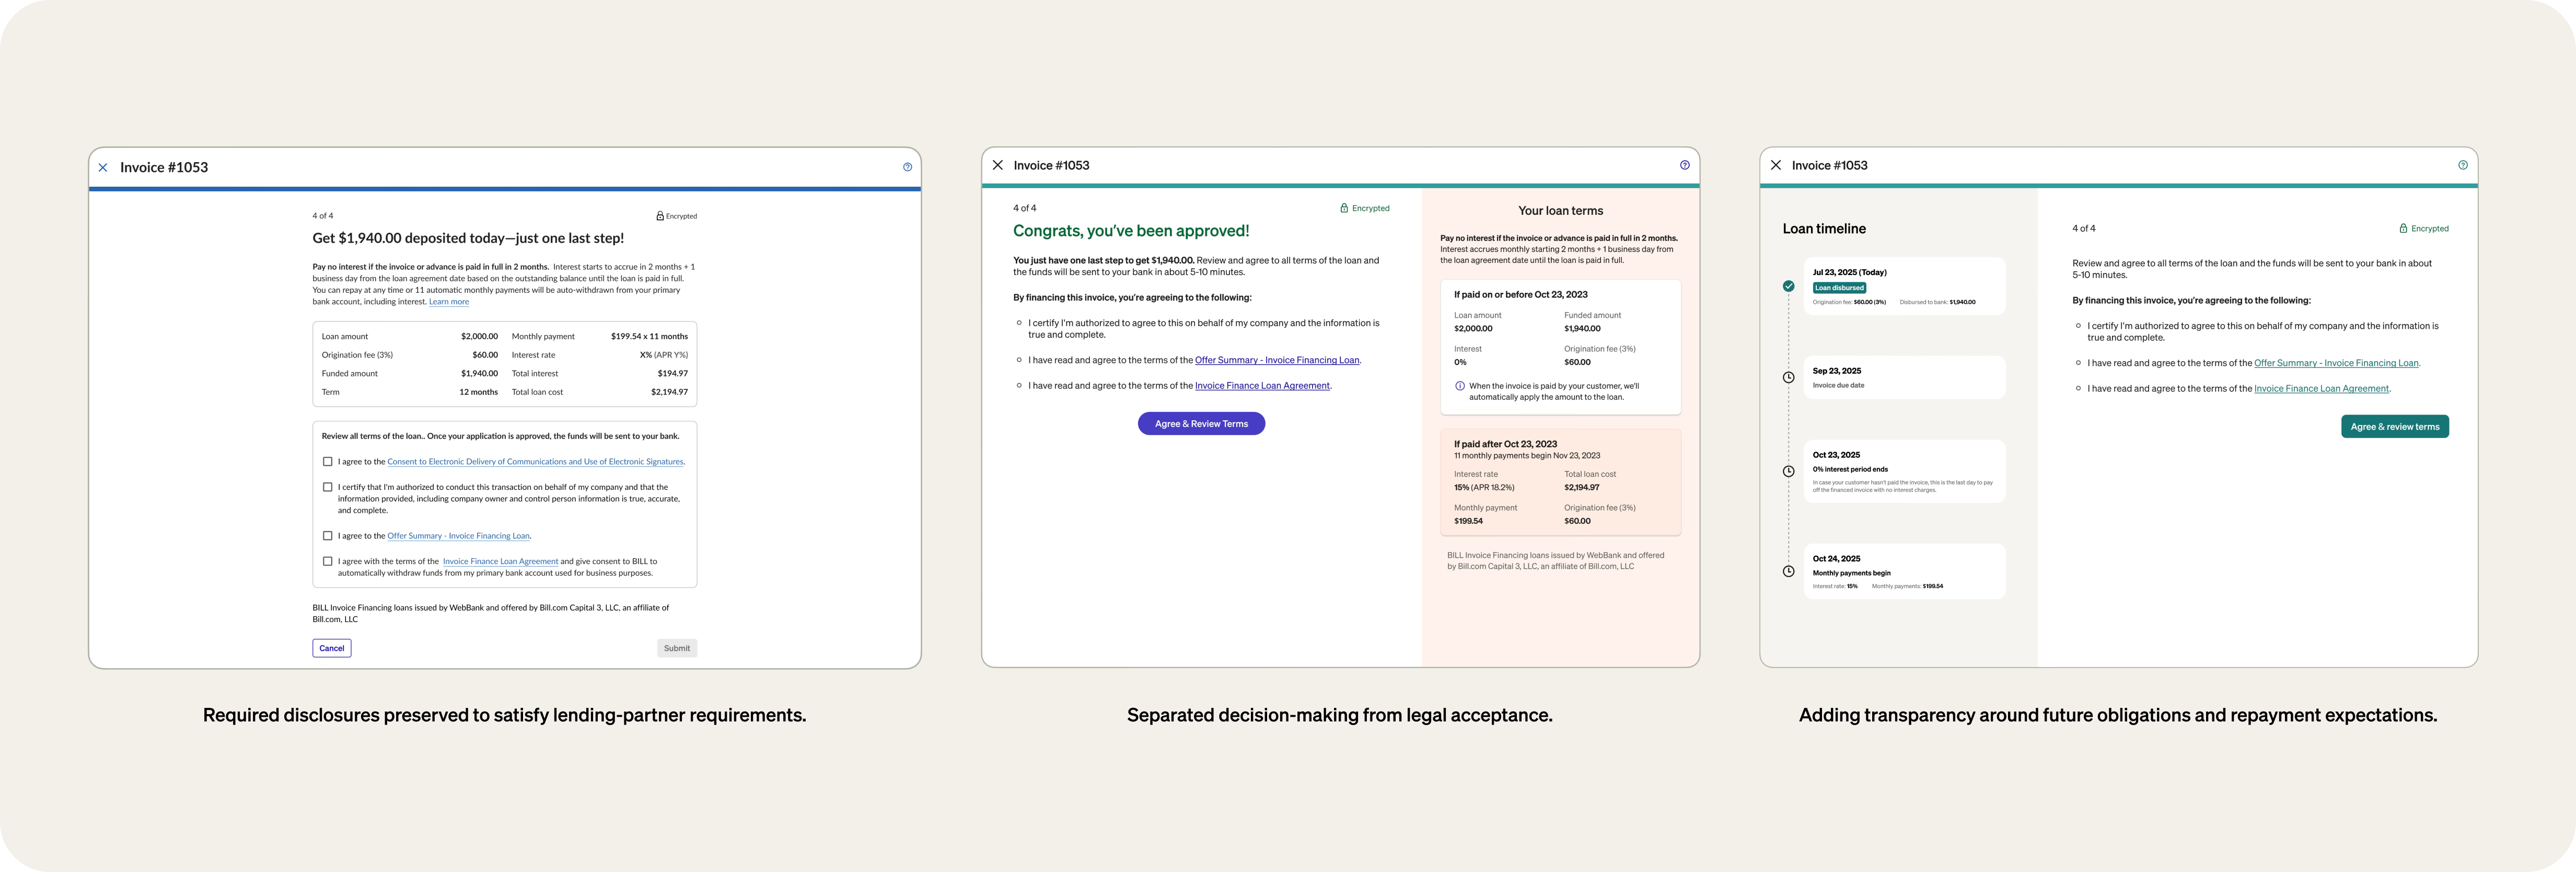Open Invoice Finance Loan Agreement link, left mockup

(500, 561)
